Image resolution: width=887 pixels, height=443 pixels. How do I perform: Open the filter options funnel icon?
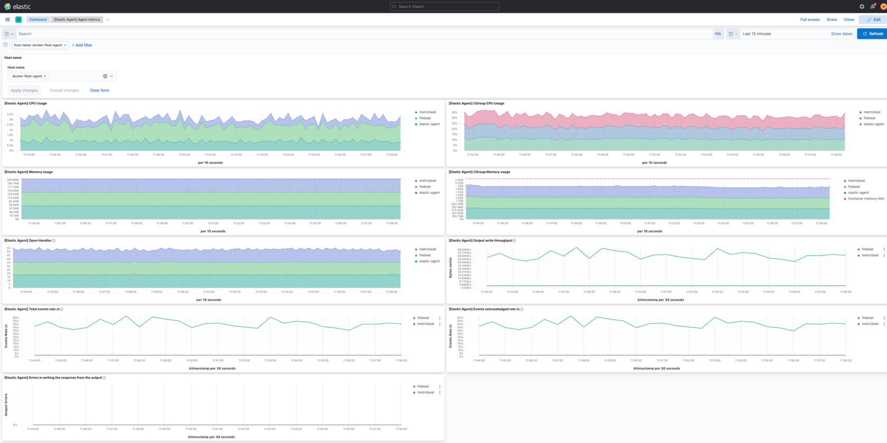click(5, 45)
